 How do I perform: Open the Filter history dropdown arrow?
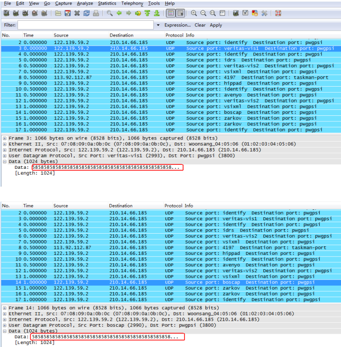pyautogui.click(x=158, y=25)
